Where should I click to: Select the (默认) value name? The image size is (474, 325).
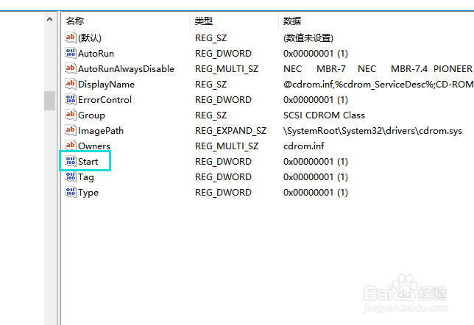(x=90, y=38)
